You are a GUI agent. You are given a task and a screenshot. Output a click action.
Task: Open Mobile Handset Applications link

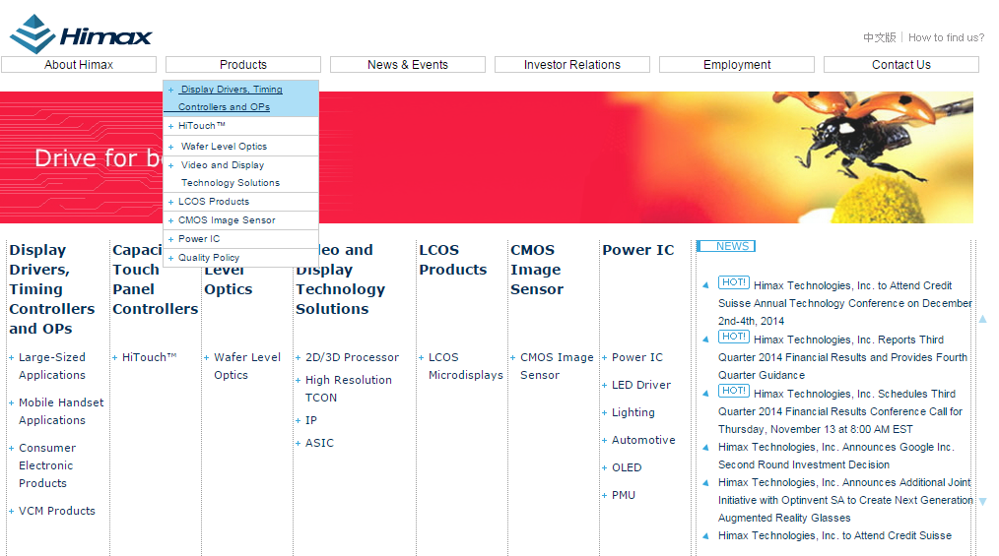click(61, 411)
